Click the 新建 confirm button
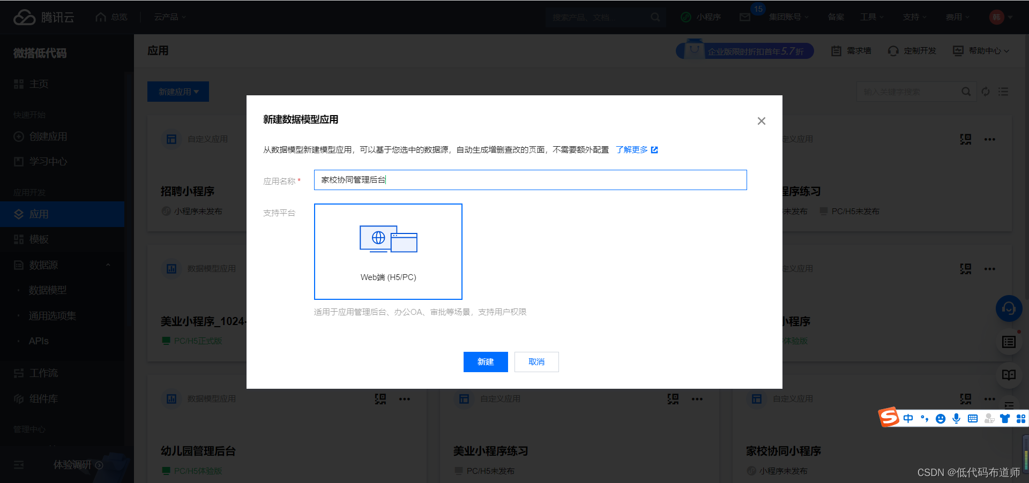Screen dimensions: 1029x483 coord(486,362)
